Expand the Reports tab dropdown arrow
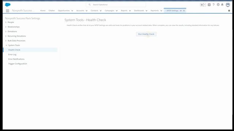The height and width of the screenshot is (131, 234). [130, 11]
